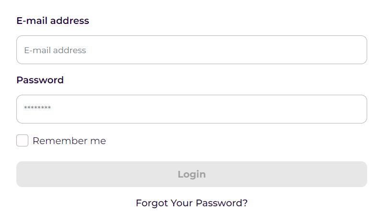
Task: Focus the Password input field
Action: (x=191, y=109)
